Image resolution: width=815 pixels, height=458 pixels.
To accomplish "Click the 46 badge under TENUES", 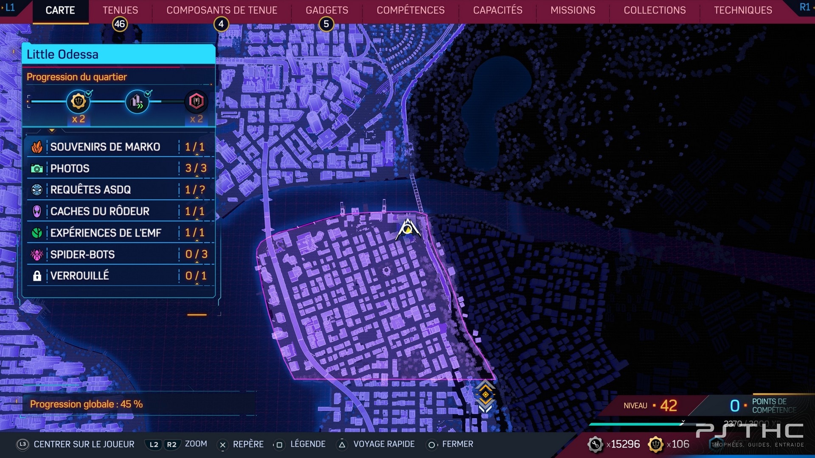I will 120,24.
